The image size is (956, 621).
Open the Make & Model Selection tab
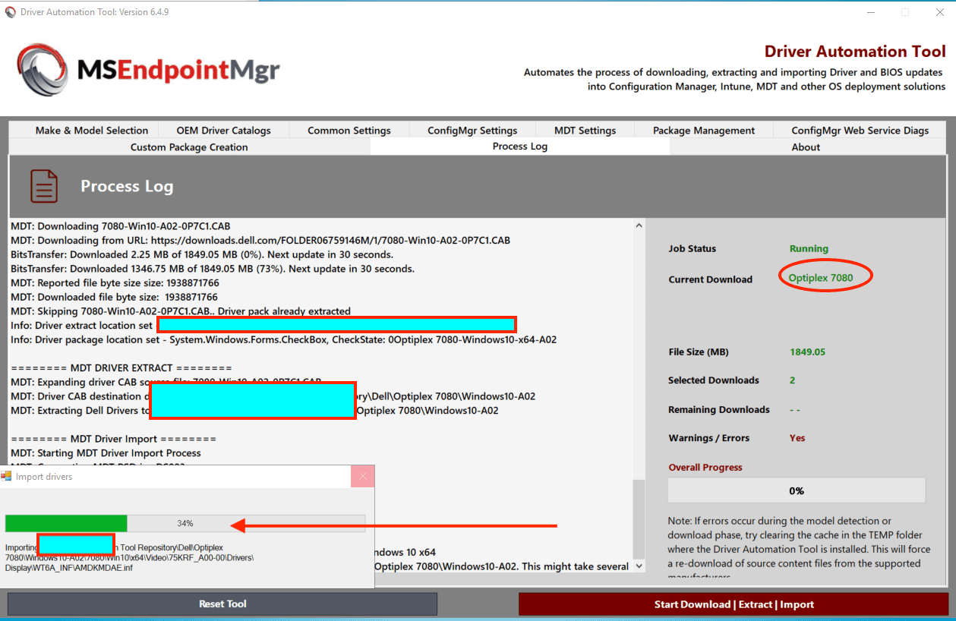tap(92, 131)
